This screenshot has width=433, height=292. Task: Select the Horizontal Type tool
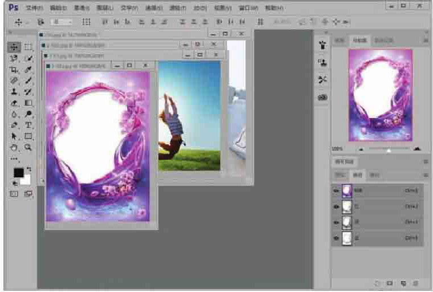tap(28, 125)
